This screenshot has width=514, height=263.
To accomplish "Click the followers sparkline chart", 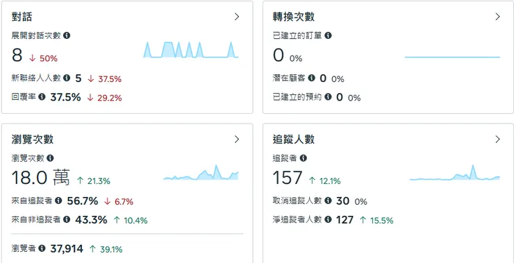I will coord(455,172).
